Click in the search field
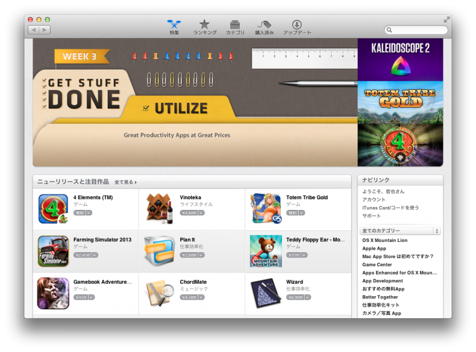476x352 pixels. click(416, 30)
